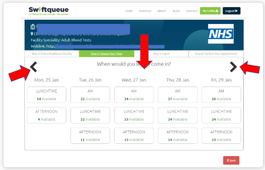The image size is (265, 170).
Task: Choose Wednesday AM slot with 24 available
Action: 134,95
